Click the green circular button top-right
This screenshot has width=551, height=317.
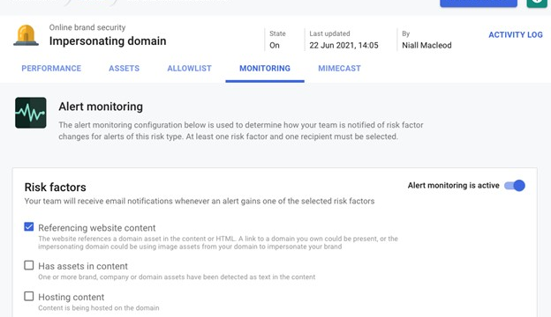point(537,4)
